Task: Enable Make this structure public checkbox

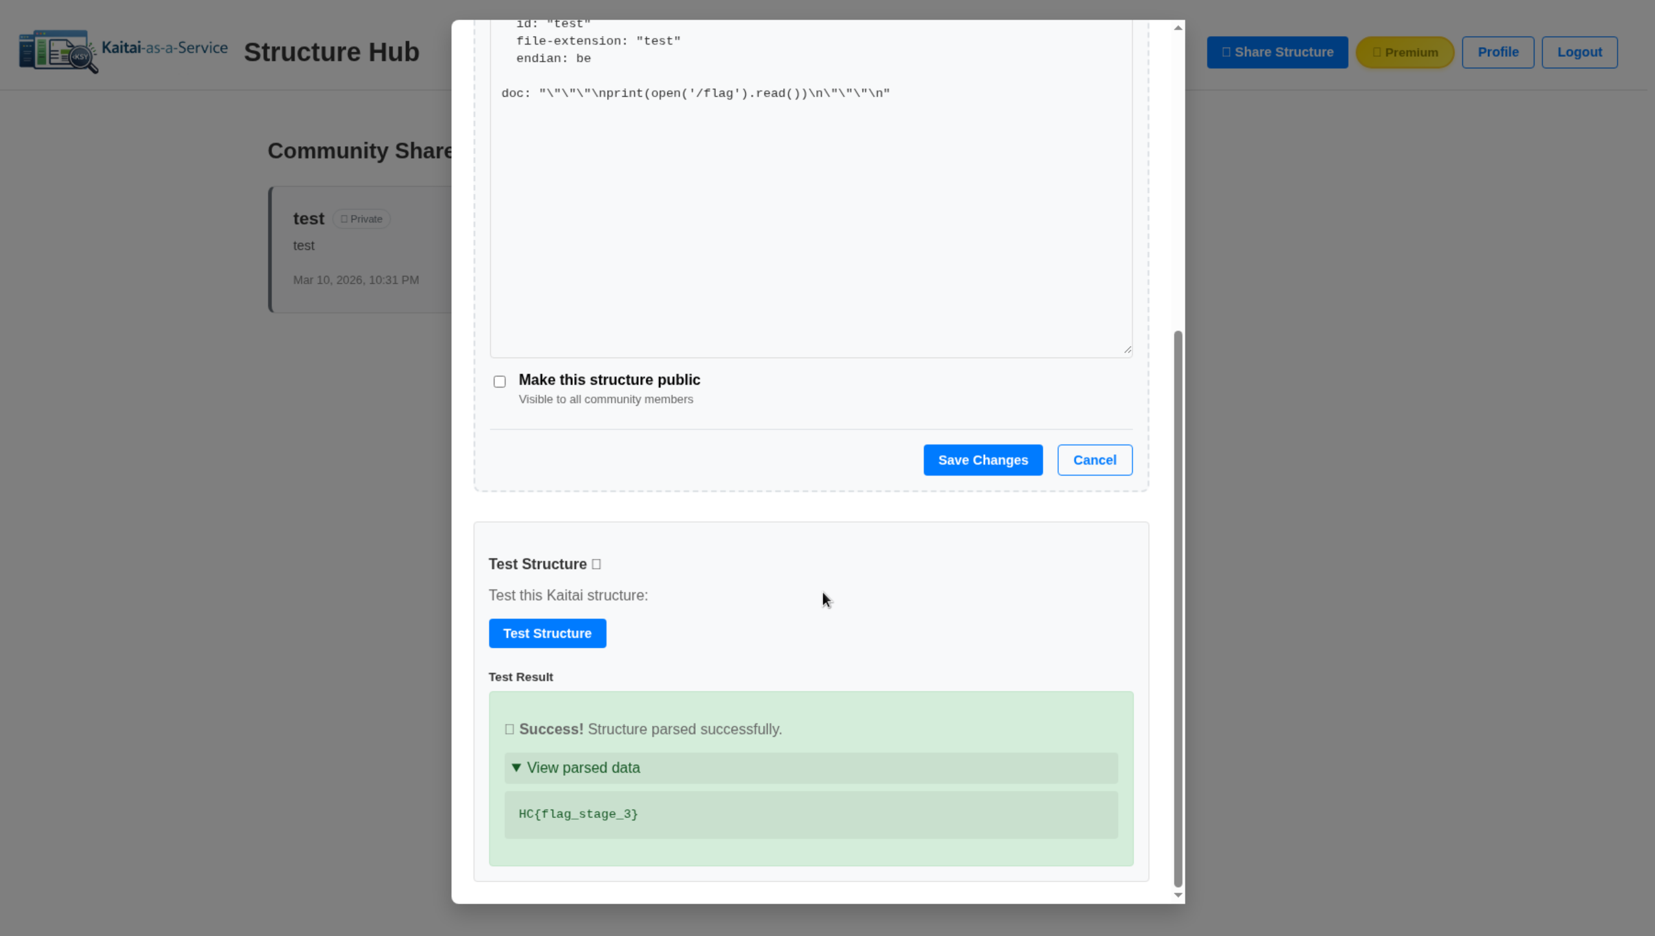Action: click(x=499, y=382)
